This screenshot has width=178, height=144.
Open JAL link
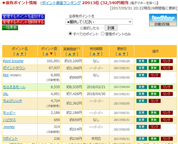coord(6,94)
